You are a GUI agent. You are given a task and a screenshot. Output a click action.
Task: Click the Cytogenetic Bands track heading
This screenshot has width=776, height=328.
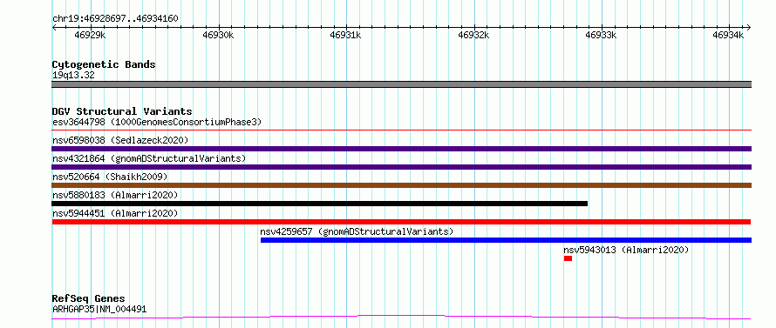point(104,64)
